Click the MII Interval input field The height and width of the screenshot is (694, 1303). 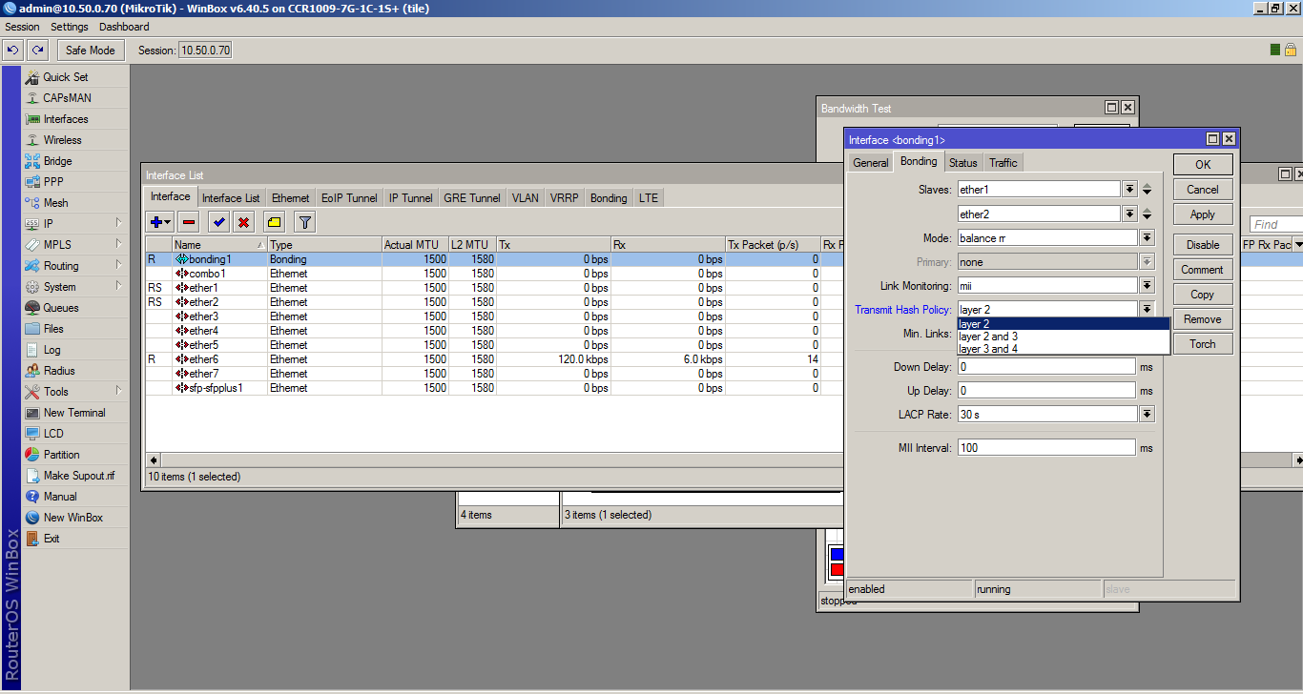(1046, 448)
